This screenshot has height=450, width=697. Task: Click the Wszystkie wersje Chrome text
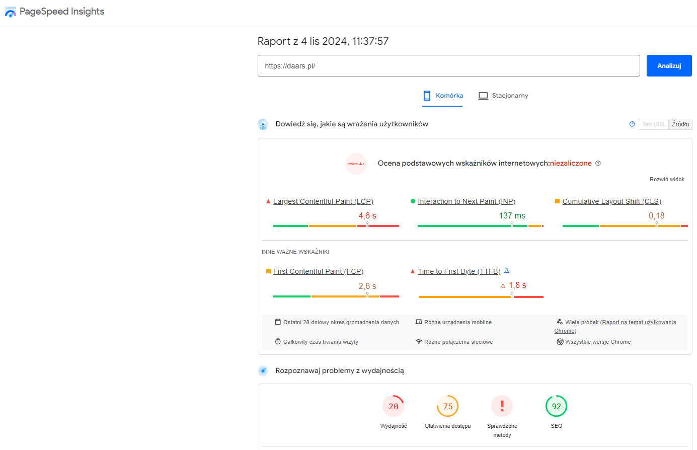(598, 342)
